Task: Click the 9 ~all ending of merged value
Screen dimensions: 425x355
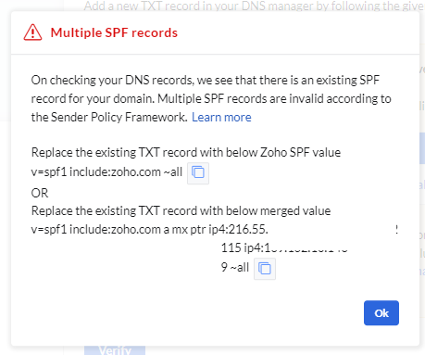Action: tap(235, 267)
